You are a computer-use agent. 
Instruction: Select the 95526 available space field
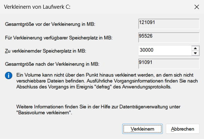pos(169,37)
